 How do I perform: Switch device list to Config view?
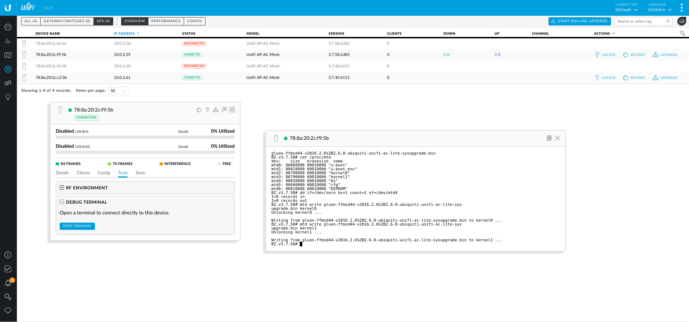pyautogui.click(x=194, y=21)
